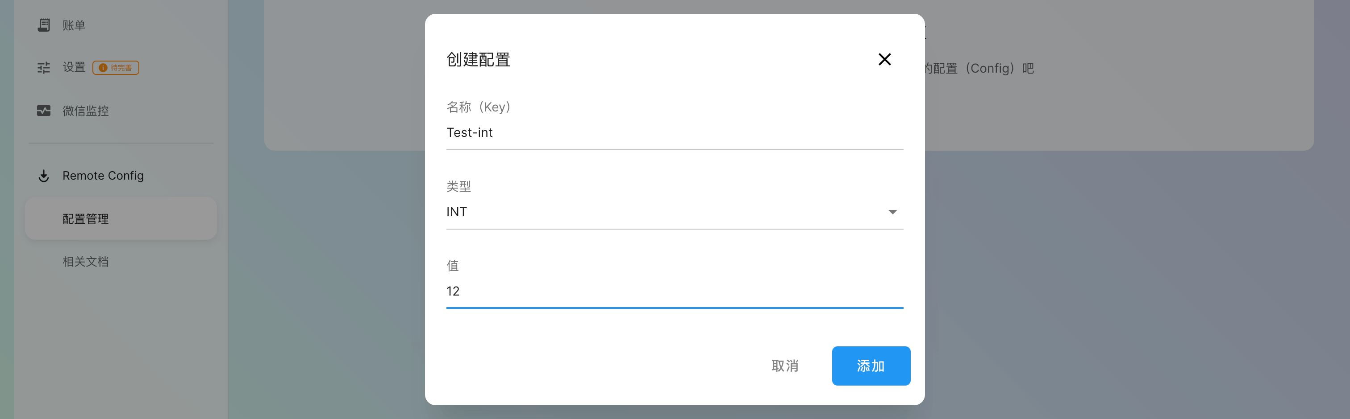This screenshot has width=1350, height=419.
Task: Click the 名称（Key）field label
Action: click(x=478, y=107)
